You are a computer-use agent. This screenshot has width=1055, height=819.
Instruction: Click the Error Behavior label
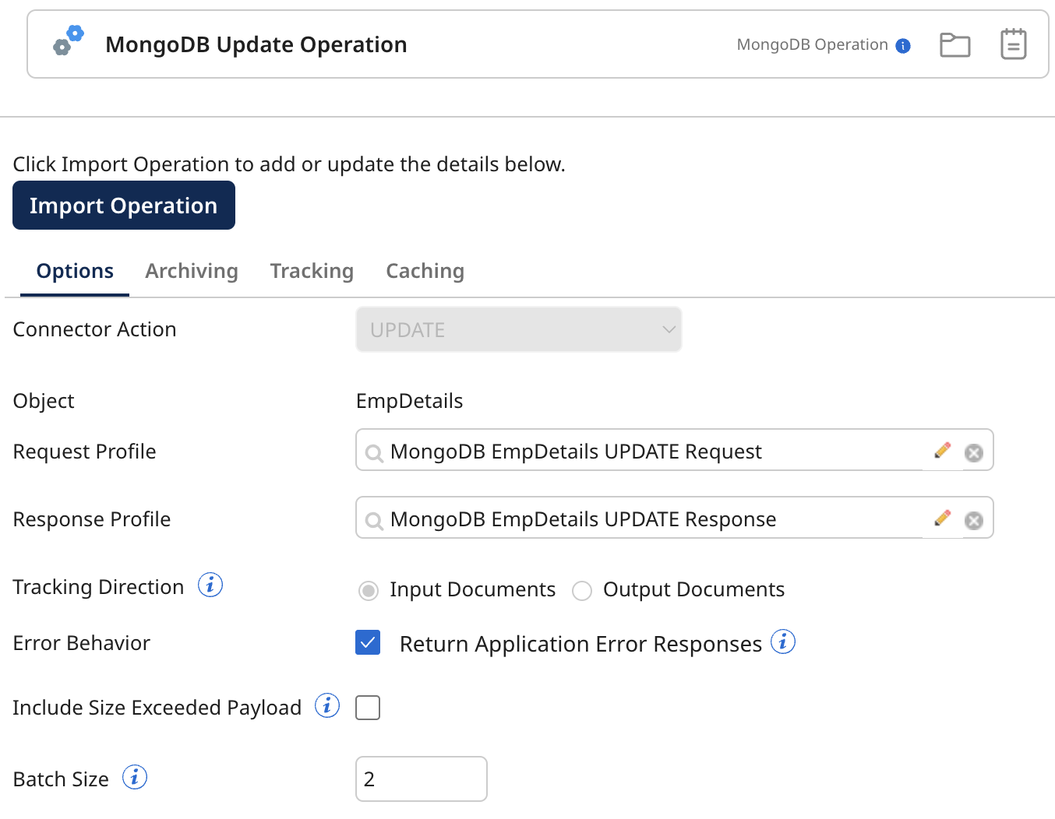tap(82, 643)
